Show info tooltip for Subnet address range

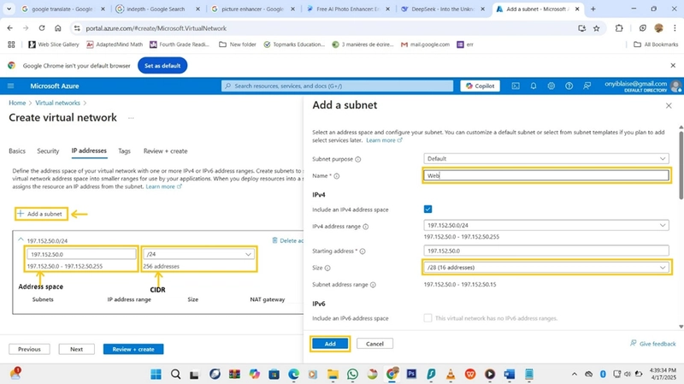click(x=373, y=285)
